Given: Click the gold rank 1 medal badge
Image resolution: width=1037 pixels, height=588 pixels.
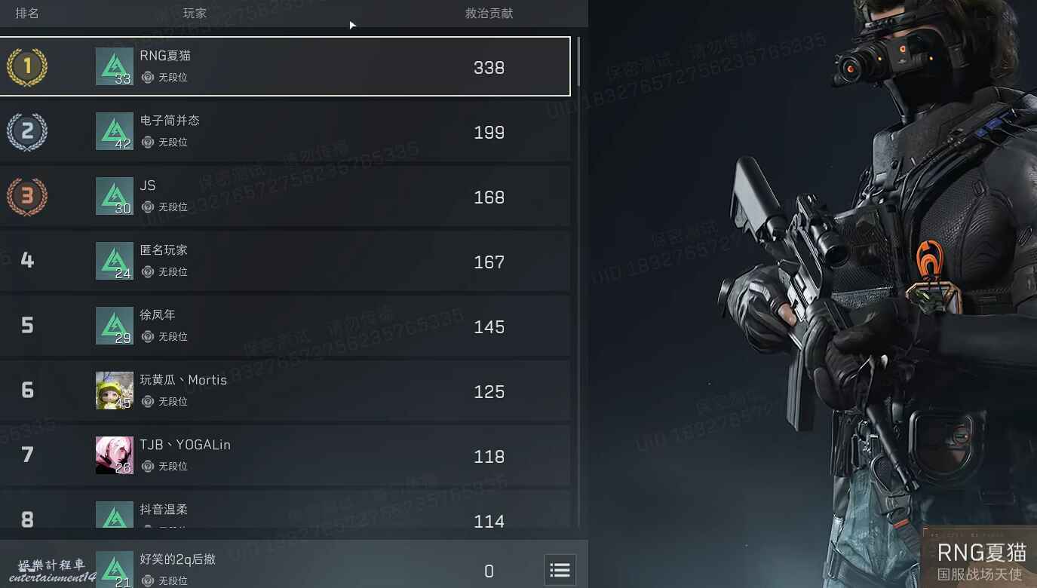Looking at the screenshot, I should pos(27,66).
